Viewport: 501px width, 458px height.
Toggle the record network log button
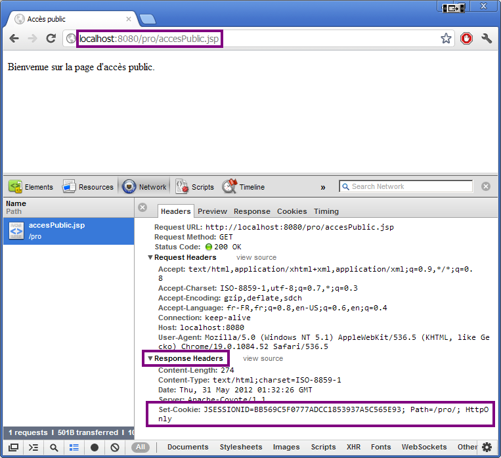coord(95,448)
